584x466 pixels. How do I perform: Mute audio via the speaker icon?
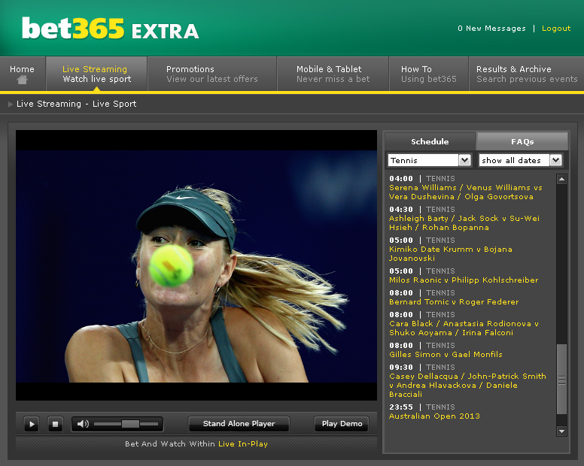(82, 424)
